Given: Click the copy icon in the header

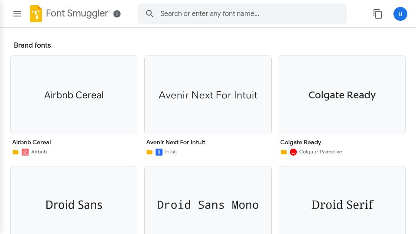Looking at the screenshot, I should (x=377, y=14).
